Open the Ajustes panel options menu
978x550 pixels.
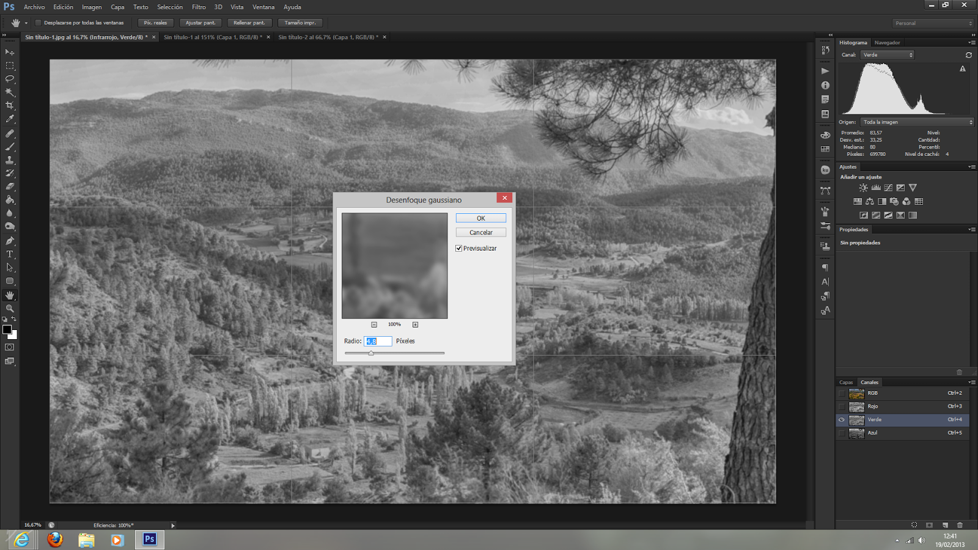pyautogui.click(x=972, y=167)
